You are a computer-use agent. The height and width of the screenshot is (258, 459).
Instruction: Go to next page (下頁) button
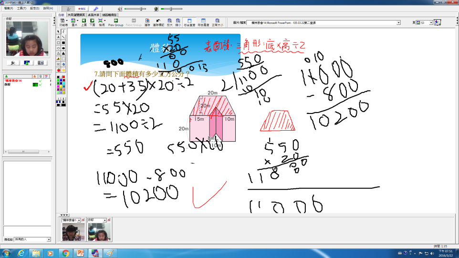92,22
